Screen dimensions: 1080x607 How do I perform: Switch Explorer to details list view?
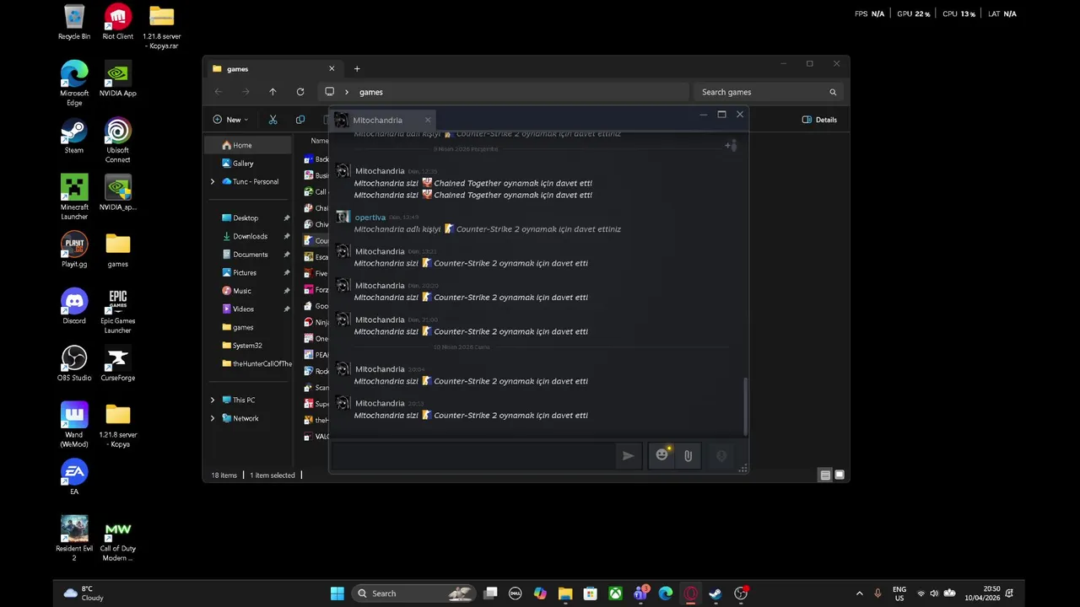pos(825,475)
